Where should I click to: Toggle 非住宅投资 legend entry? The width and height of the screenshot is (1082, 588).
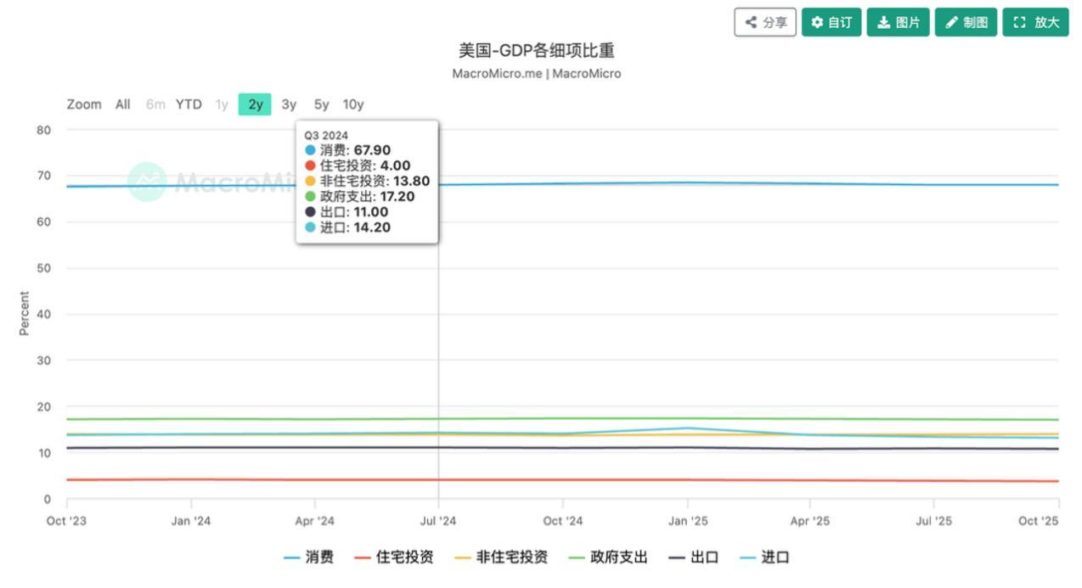[x=501, y=557]
